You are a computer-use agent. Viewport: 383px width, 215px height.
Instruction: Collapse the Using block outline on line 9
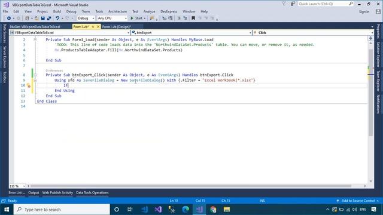point(35,80)
